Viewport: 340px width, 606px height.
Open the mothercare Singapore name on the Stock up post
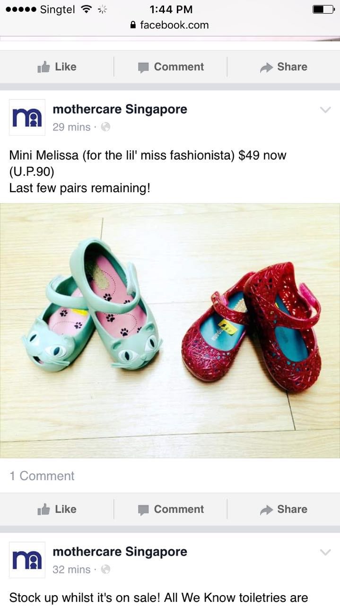(x=120, y=552)
